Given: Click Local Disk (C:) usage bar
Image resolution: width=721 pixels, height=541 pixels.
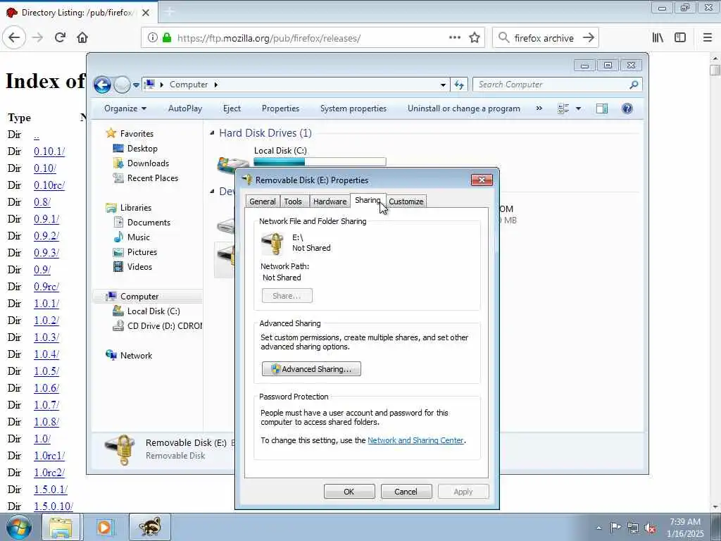Looking at the screenshot, I should pos(320,161).
